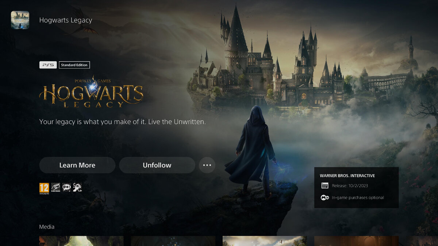Open the Hogwarts Legacy game tile icon
The image size is (438, 246).
tap(20, 20)
